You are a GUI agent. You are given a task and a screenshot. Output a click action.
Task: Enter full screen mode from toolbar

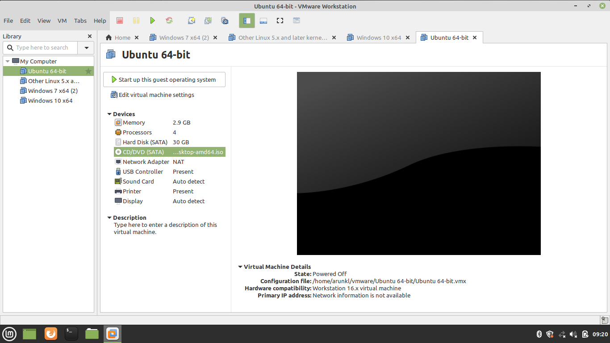point(280,21)
